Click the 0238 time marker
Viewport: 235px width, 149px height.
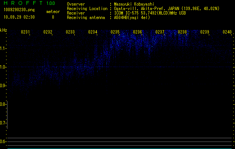point(182,32)
